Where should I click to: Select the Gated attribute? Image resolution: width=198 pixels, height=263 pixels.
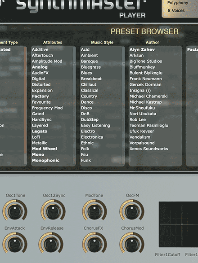(38, 114)
